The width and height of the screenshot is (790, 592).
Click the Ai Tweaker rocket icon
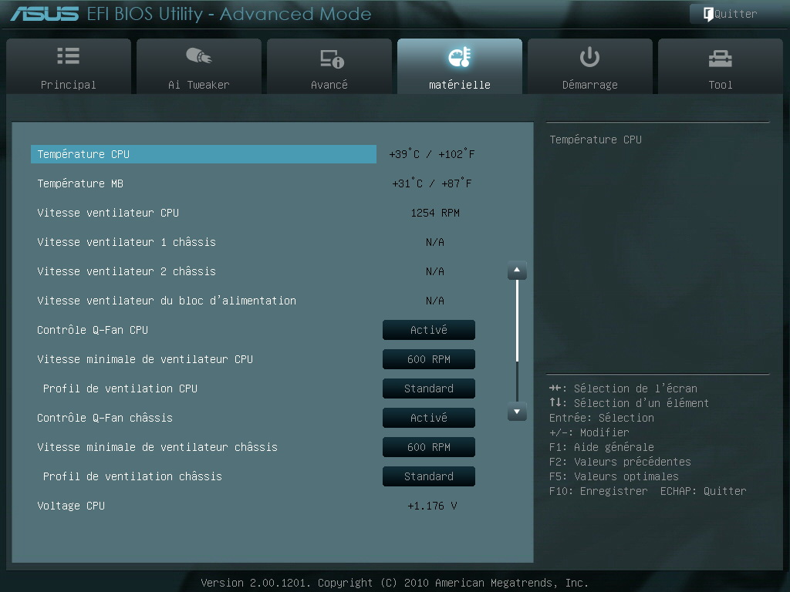tap(198, 55)
